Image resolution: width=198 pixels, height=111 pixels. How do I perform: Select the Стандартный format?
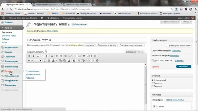153,80
